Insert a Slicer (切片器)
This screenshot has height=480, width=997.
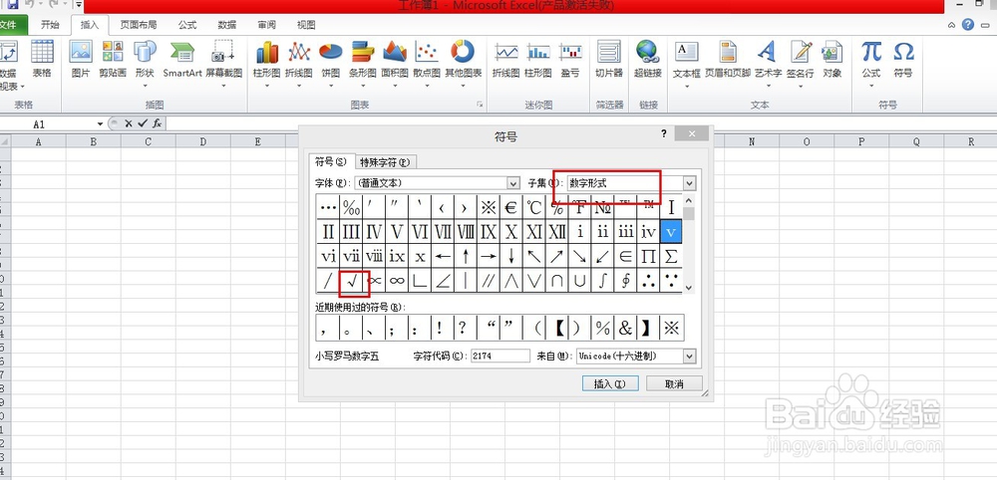click(x=609, y=59)
